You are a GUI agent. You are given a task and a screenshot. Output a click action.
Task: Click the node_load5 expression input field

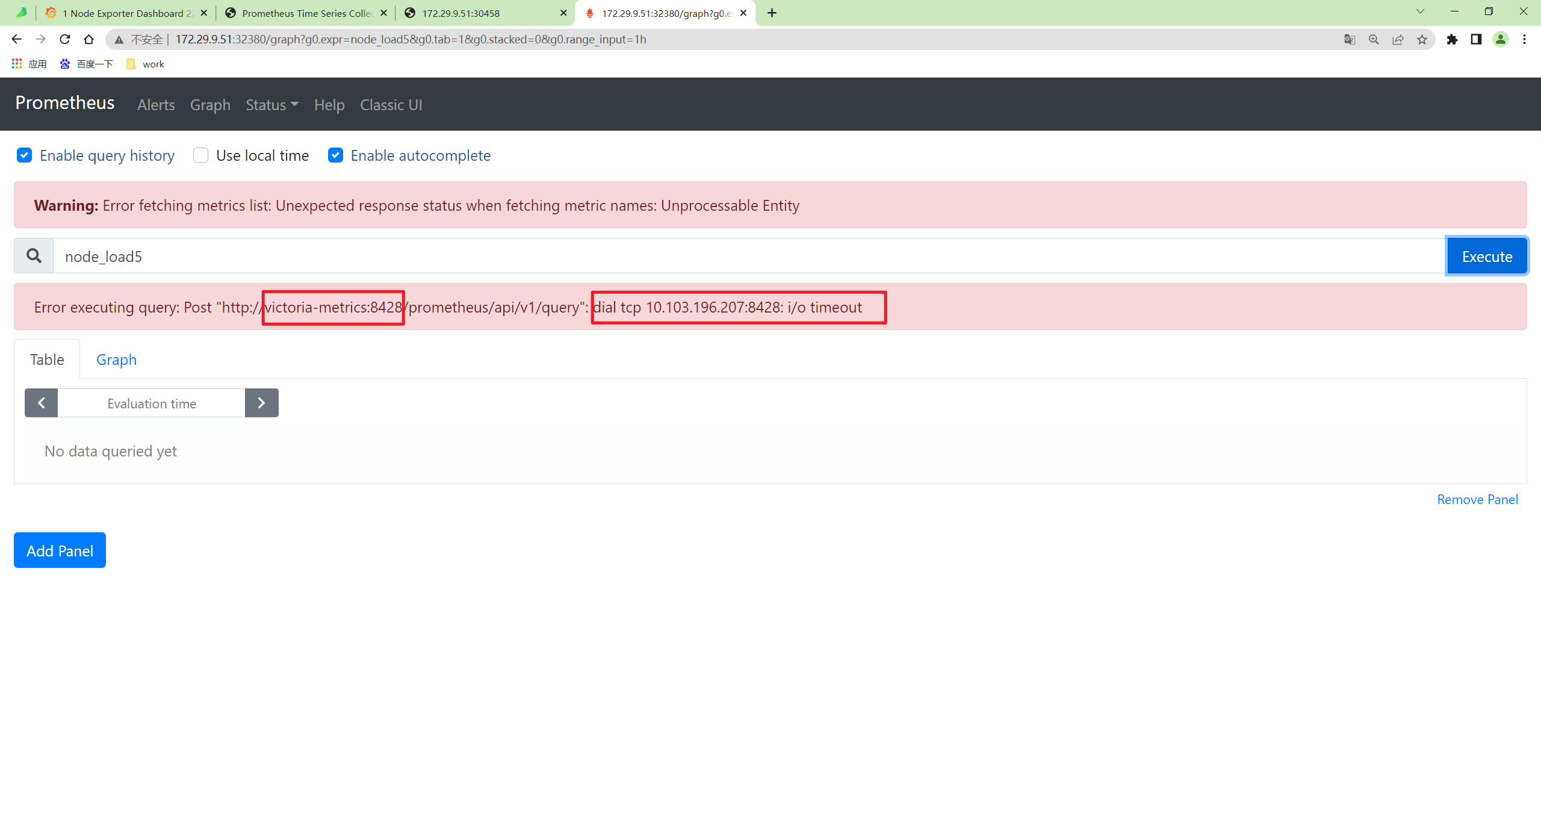point(746,256)
